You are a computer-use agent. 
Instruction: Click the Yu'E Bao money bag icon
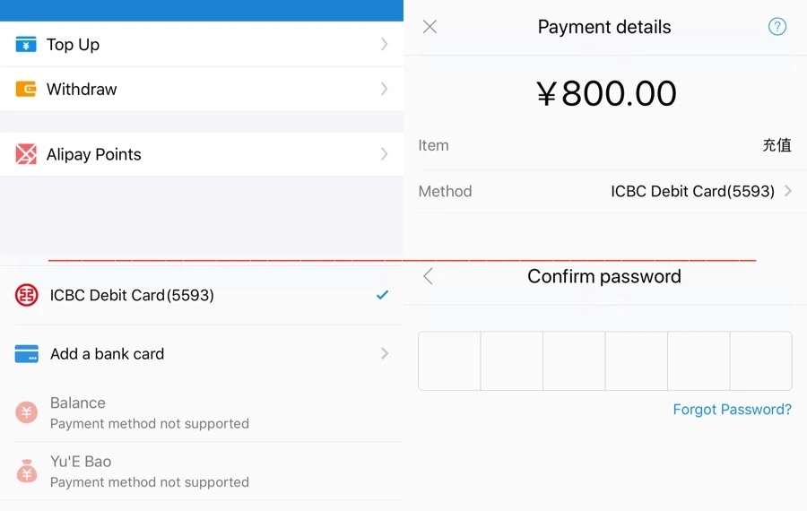click(27, 471)
